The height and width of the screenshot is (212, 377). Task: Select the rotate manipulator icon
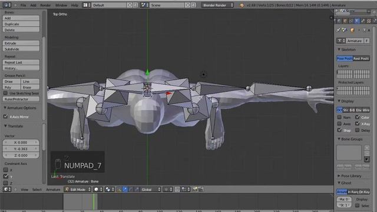click(x=131, y=190)
